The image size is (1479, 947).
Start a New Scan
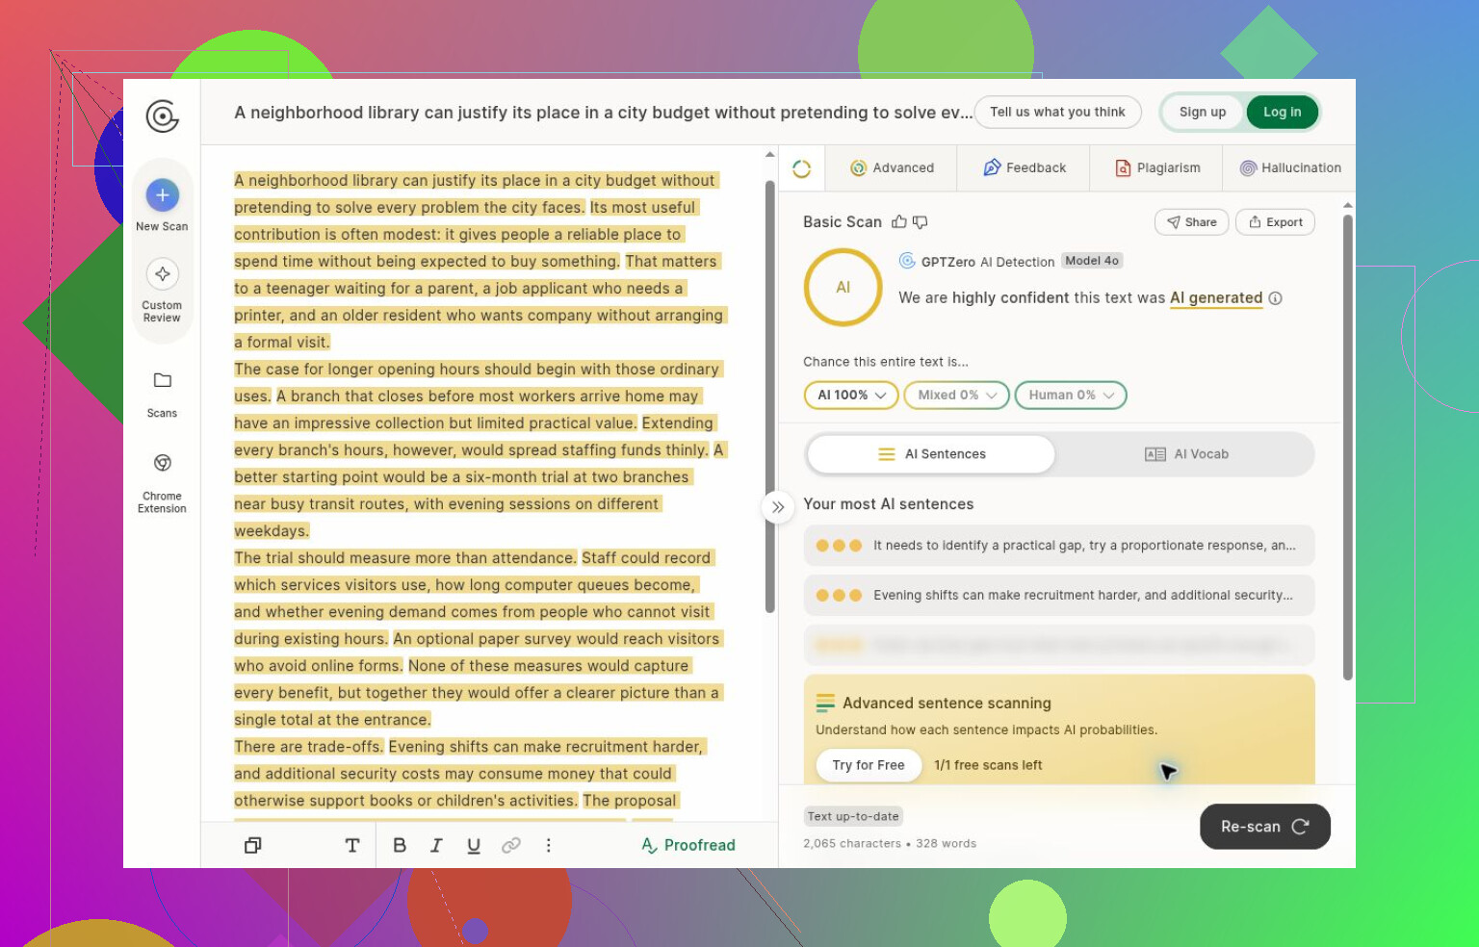pyautogui.click(x=162, y=205)
